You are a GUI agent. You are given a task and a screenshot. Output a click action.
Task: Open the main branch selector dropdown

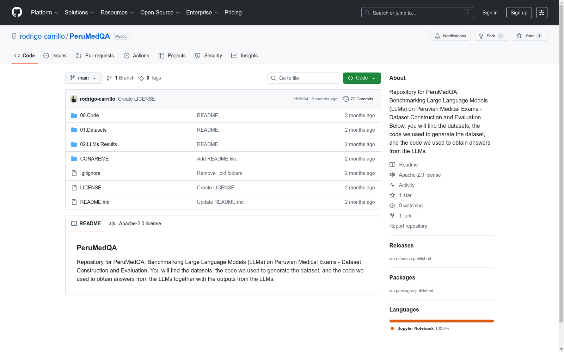coord(84,78)
